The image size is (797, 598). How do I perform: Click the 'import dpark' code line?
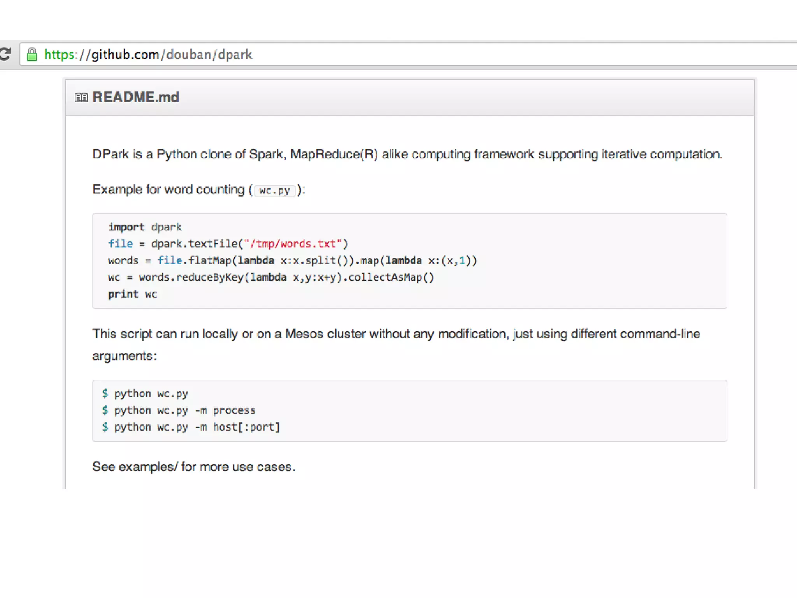tap(145, 227)
